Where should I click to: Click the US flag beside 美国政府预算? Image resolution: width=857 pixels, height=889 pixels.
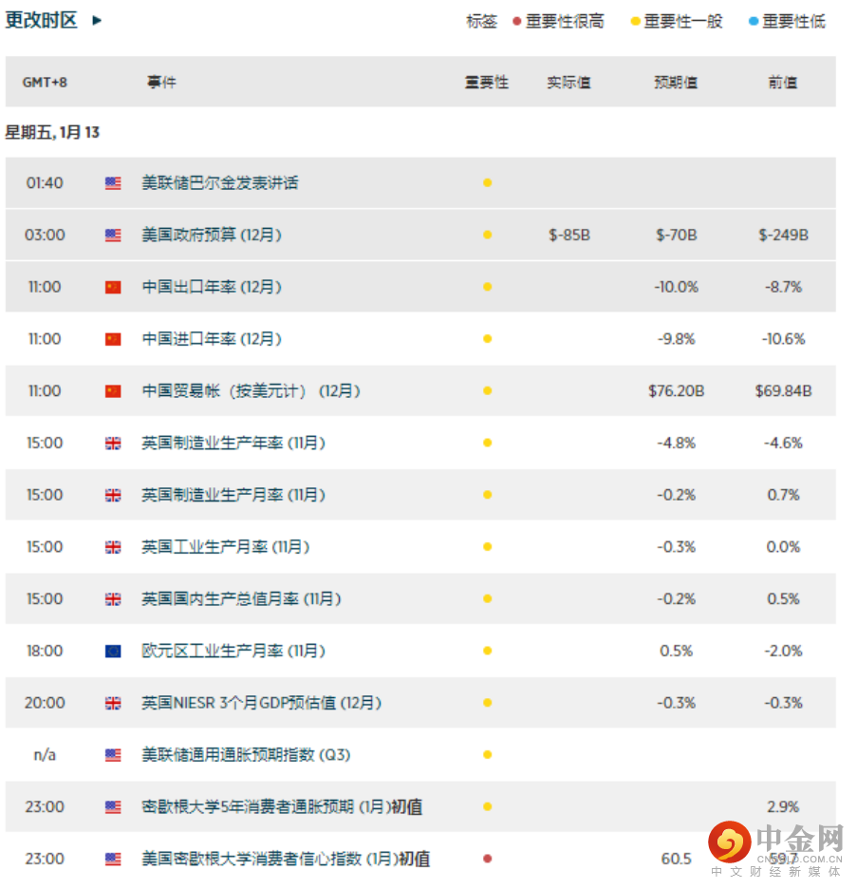[113, 236]
